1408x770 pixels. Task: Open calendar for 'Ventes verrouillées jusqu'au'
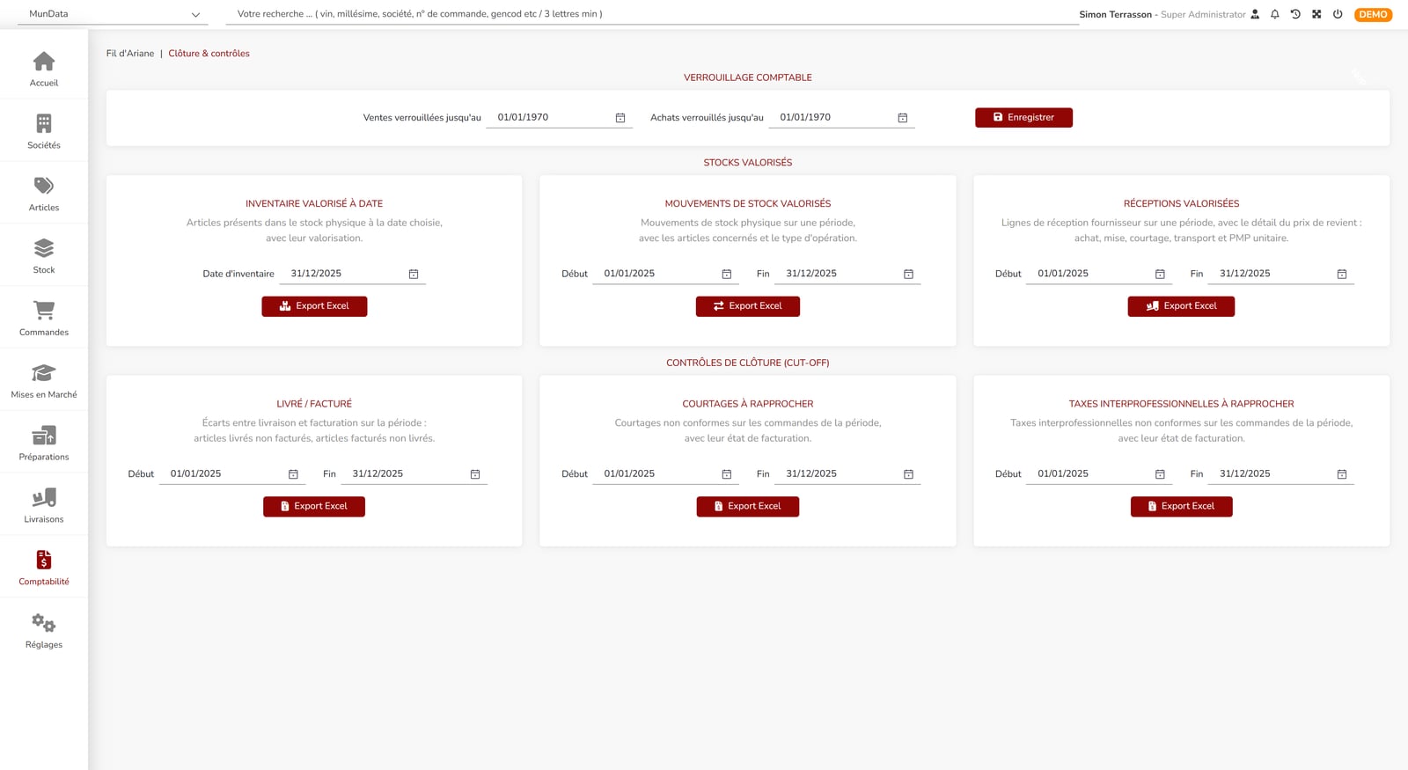620,118
